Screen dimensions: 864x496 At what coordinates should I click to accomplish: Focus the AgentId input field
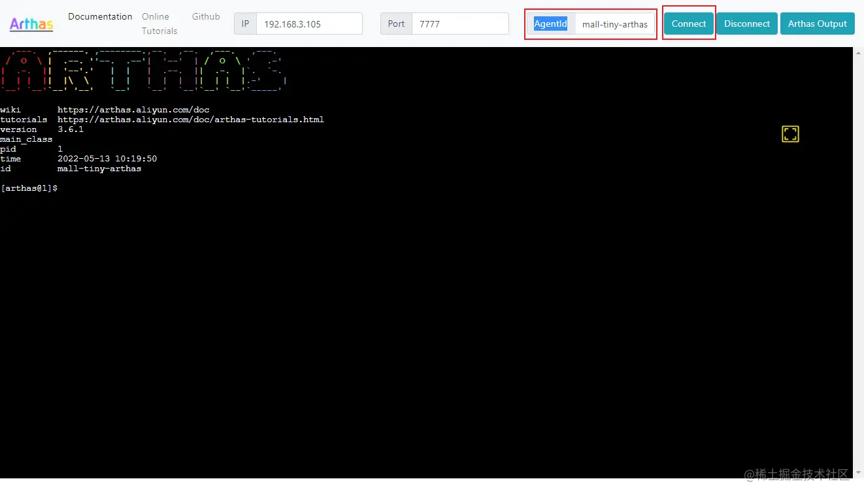pos(615,24)
